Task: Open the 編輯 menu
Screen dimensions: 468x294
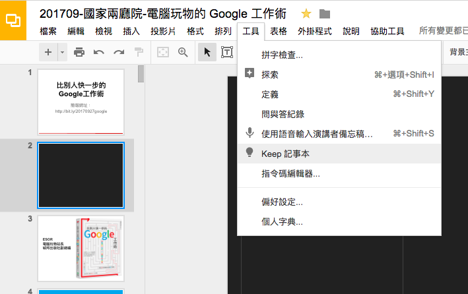Action: pos(76,31)
